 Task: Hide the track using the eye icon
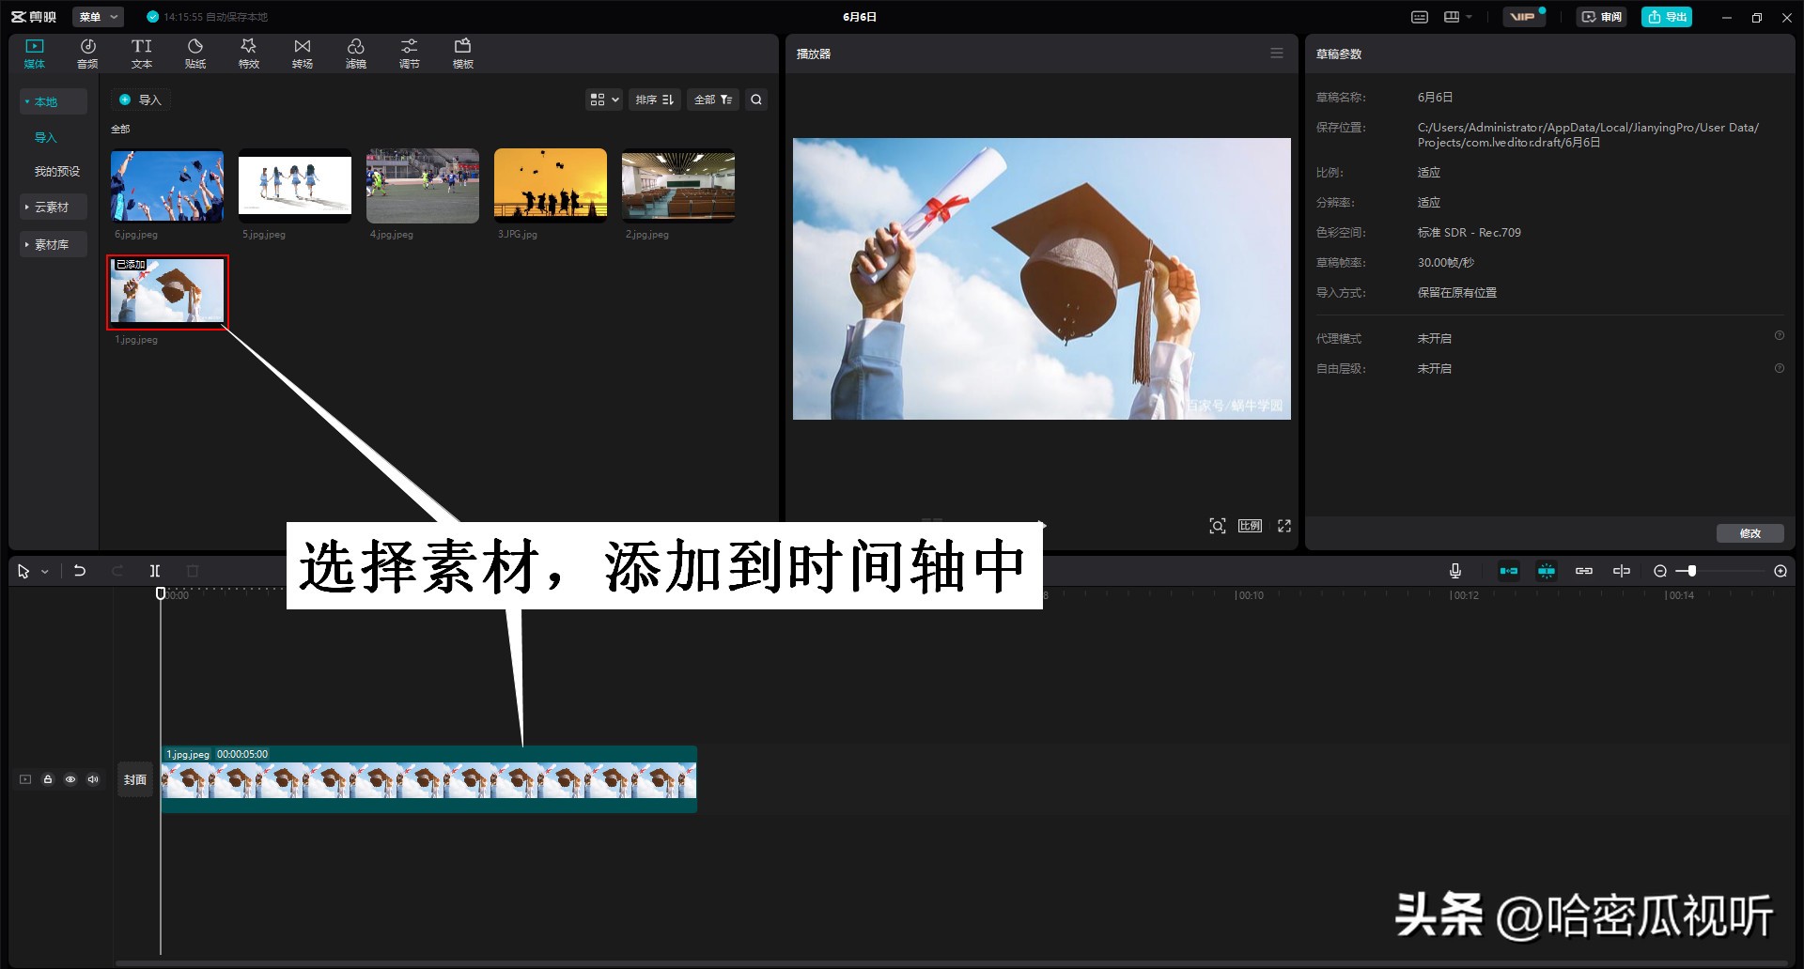click(x=70, y=778)
